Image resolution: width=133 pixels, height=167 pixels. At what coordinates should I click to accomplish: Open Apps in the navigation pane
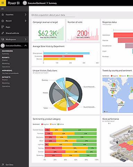14,27
